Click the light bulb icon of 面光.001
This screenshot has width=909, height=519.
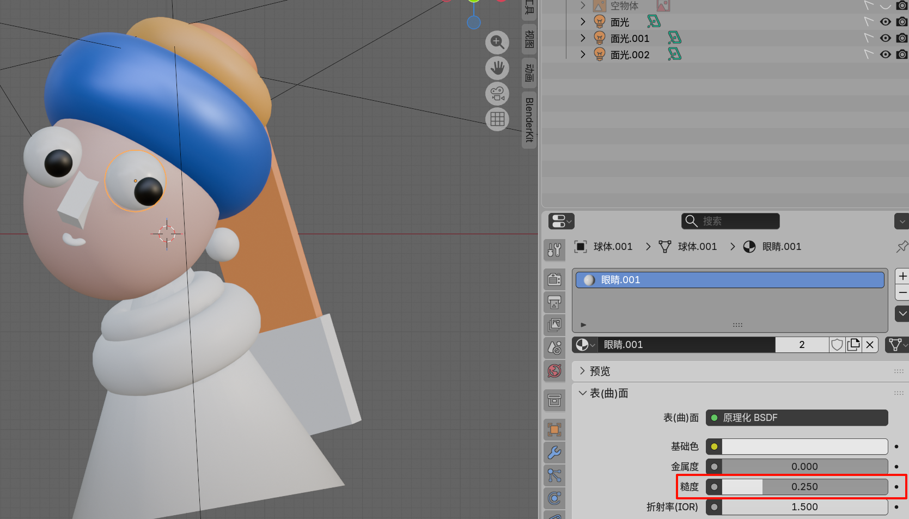click(599, 38)
